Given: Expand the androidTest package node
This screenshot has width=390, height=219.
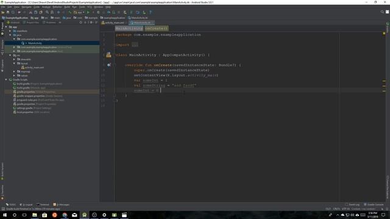Looking at the screenshot, I should tap(14, 47).
